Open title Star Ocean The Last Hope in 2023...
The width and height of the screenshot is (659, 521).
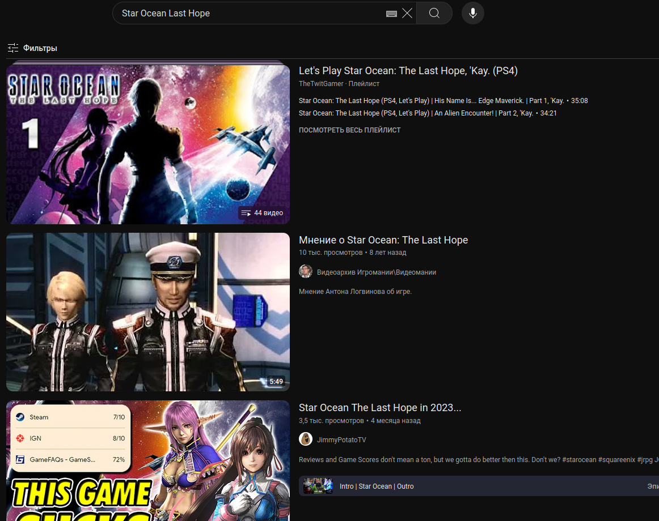pos(380,408)
